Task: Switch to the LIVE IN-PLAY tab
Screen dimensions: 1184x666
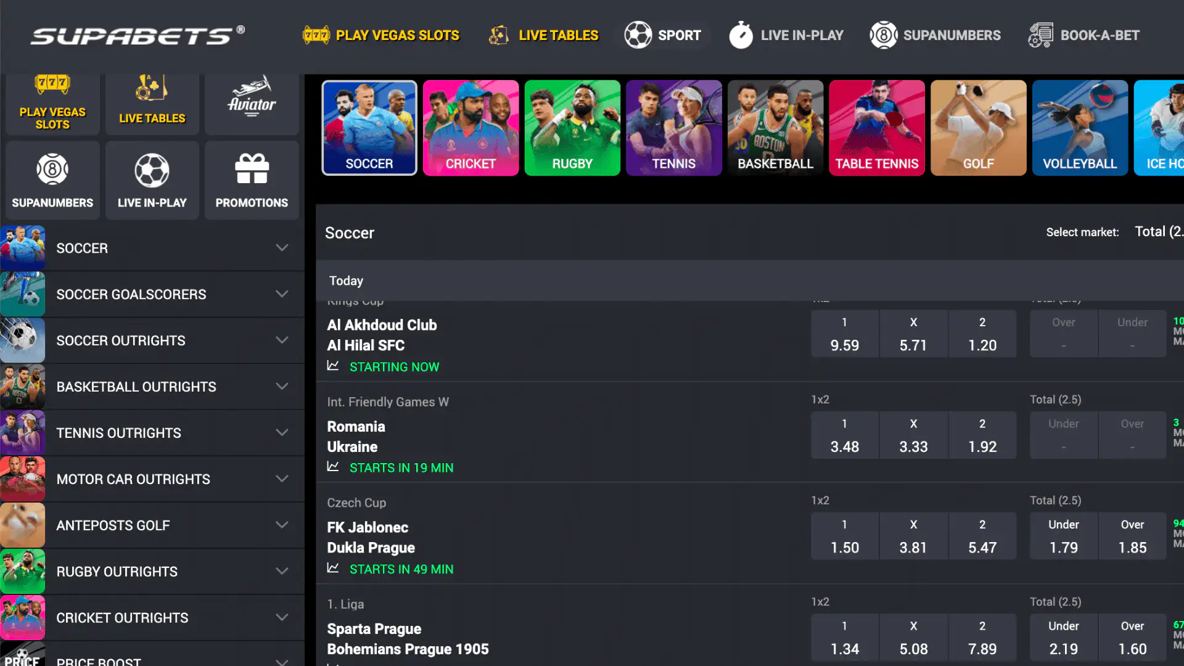Action: 786,35
